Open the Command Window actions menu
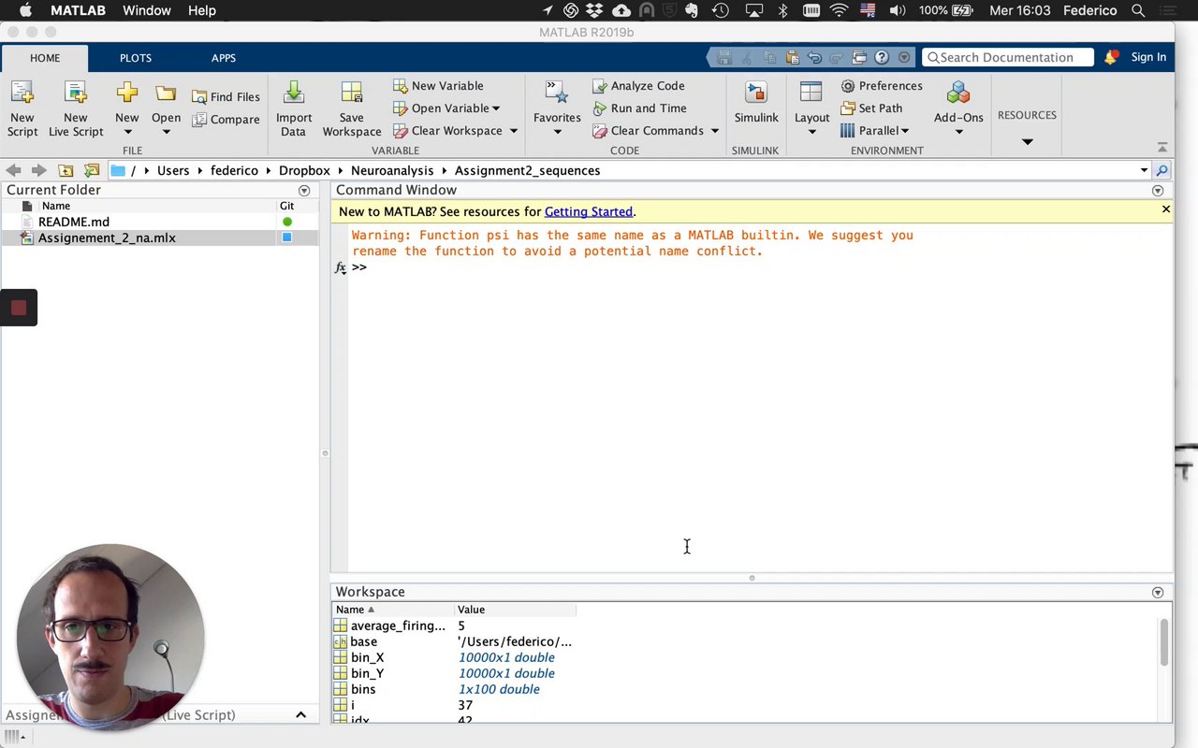 coord(1158,191)
